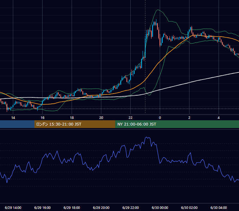
Task: Click hour label 14 on the price chart axis
Action: 13,118
